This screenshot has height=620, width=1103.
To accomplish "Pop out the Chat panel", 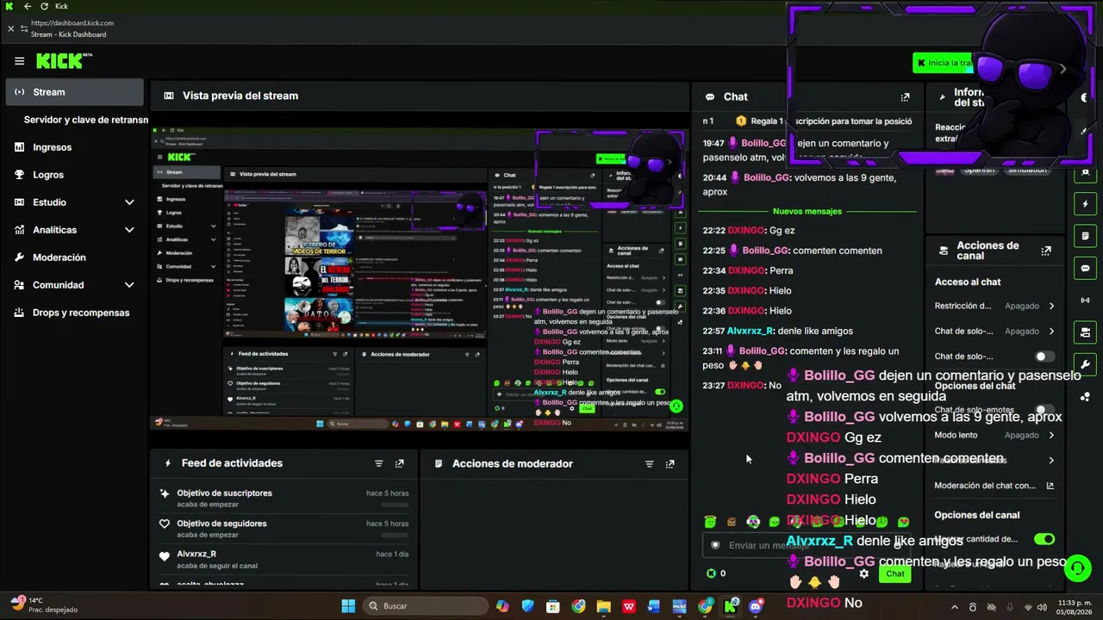I will click(x=905, y=97).
